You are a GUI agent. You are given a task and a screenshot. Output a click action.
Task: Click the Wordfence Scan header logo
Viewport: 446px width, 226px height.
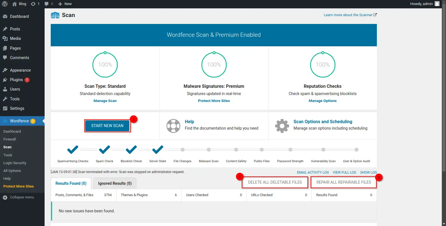(x=55, y=15)
